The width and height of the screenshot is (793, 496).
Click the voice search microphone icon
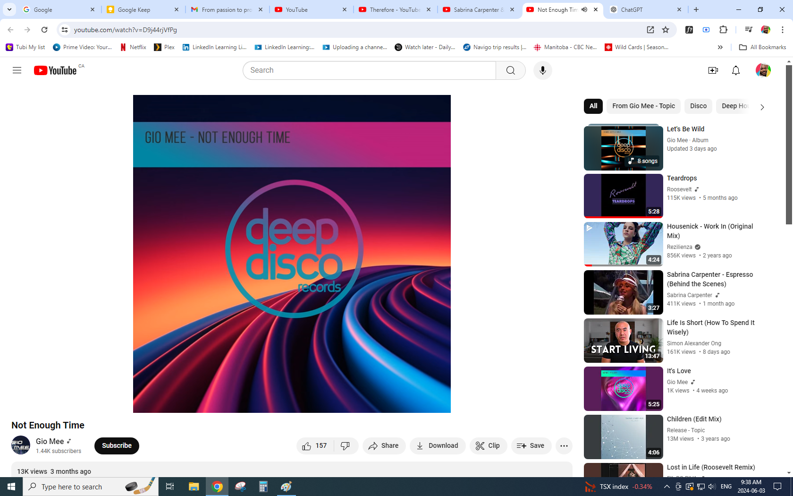[542, 70]
